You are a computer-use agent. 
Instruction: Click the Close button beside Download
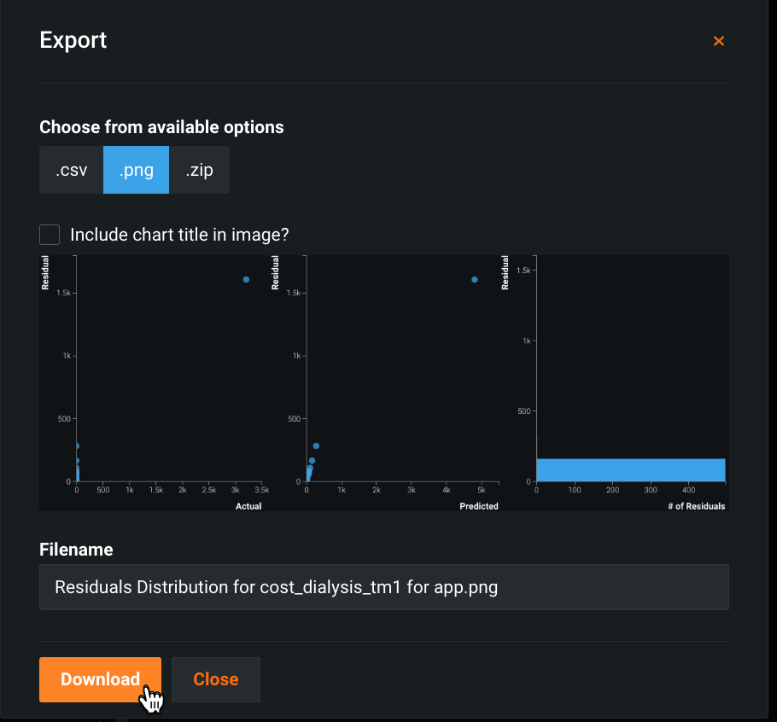216,679
